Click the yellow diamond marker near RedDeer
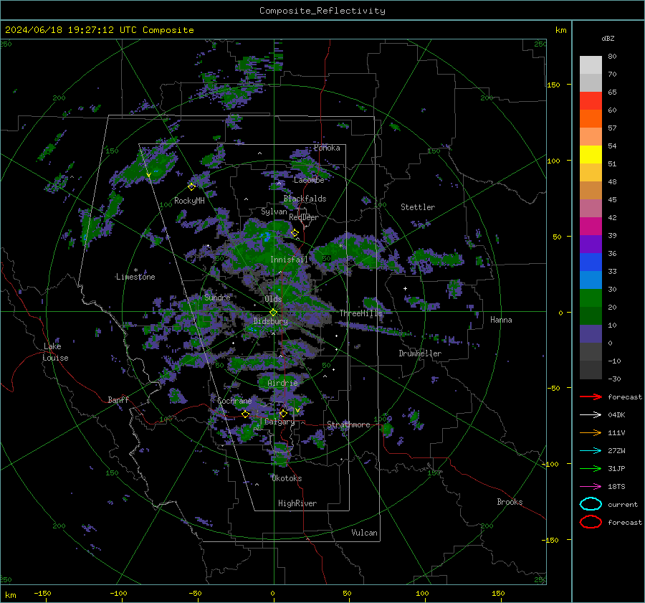This screenshot has height=603, width=645. coord(295,233)
